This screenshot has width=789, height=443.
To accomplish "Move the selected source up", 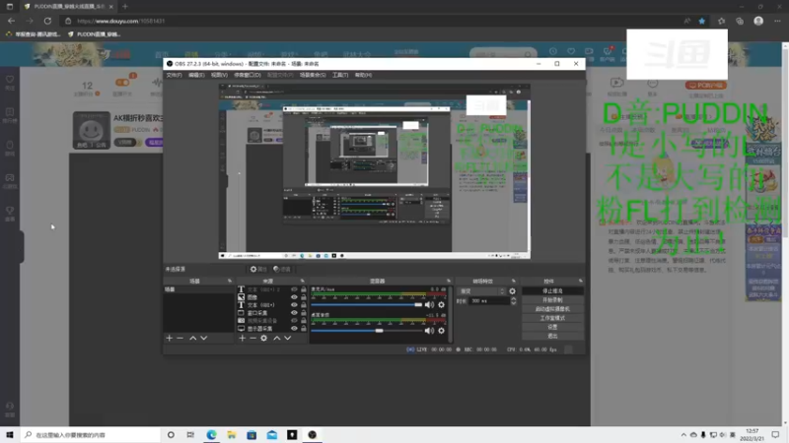I will [277, 338].
